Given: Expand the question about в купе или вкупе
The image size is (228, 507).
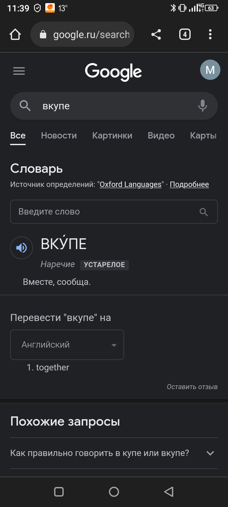Looking at the screenshot, I should pyautogui.click(x=210, y=453).
